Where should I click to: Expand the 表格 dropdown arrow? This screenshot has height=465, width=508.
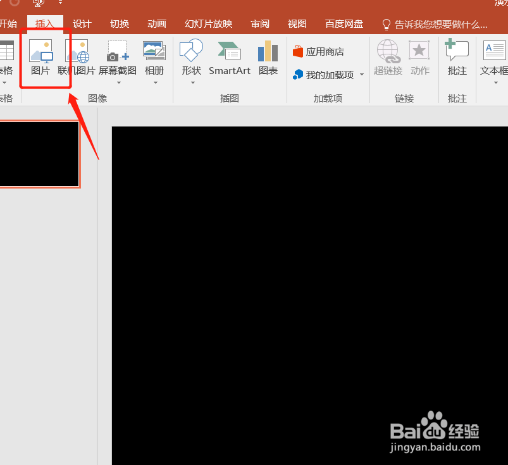(4, 83)
